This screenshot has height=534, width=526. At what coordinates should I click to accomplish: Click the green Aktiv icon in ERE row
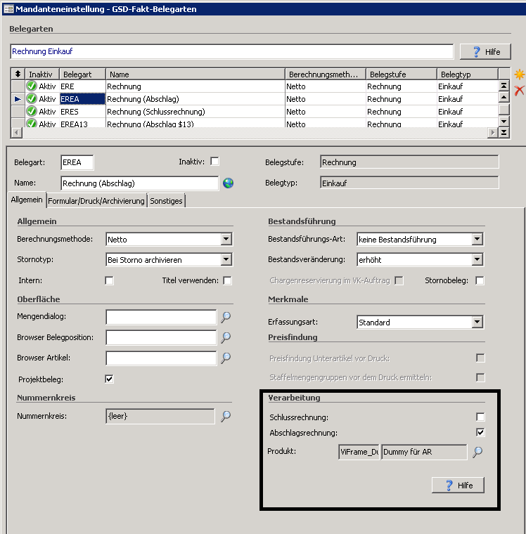coord(32,86)
